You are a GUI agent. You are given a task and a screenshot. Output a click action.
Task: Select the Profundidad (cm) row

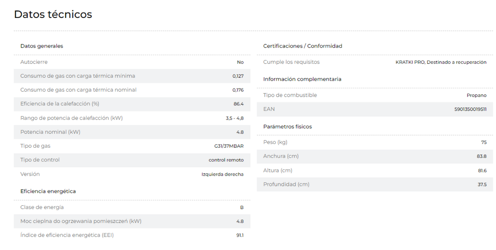[x=375, y=184]
